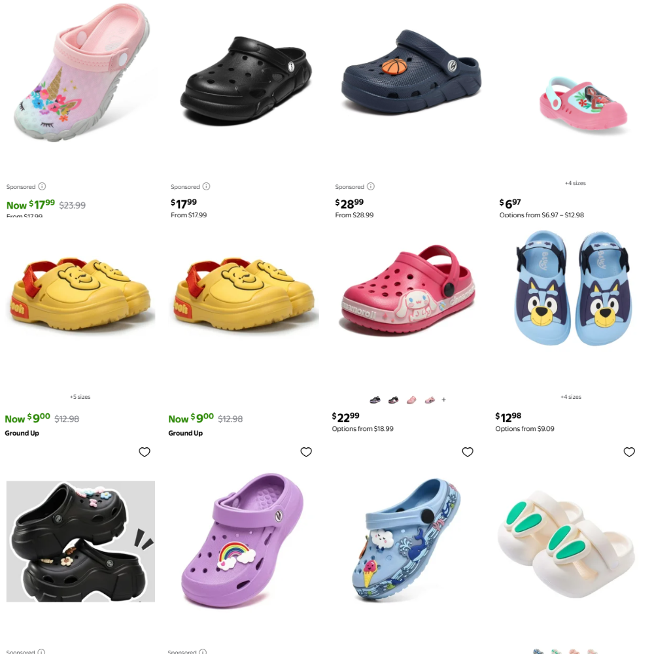Show more color options with plus sign

(x=444, y=400)
